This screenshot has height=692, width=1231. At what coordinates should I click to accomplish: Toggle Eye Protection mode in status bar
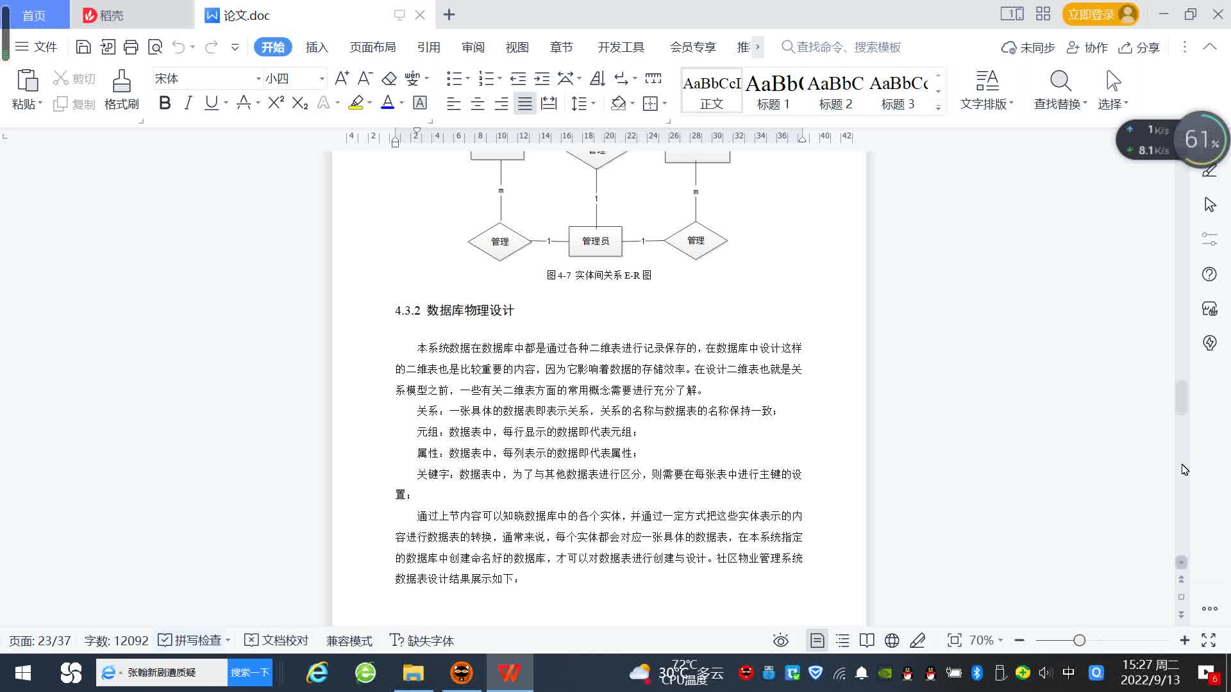click(780, 640)
